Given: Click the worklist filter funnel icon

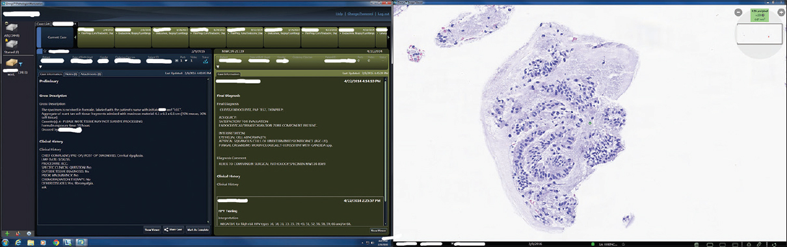Looking at the screenshot, I should (21, 64).
